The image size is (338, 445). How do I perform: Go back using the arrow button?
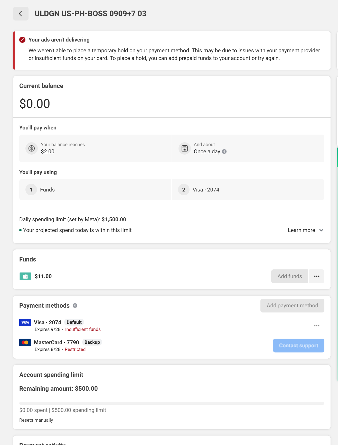pyautogui.click(x=21, y=14)
